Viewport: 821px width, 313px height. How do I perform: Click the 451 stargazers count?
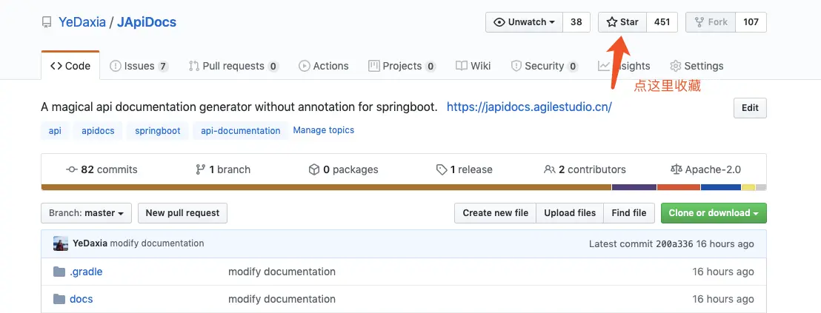point(662,22)
